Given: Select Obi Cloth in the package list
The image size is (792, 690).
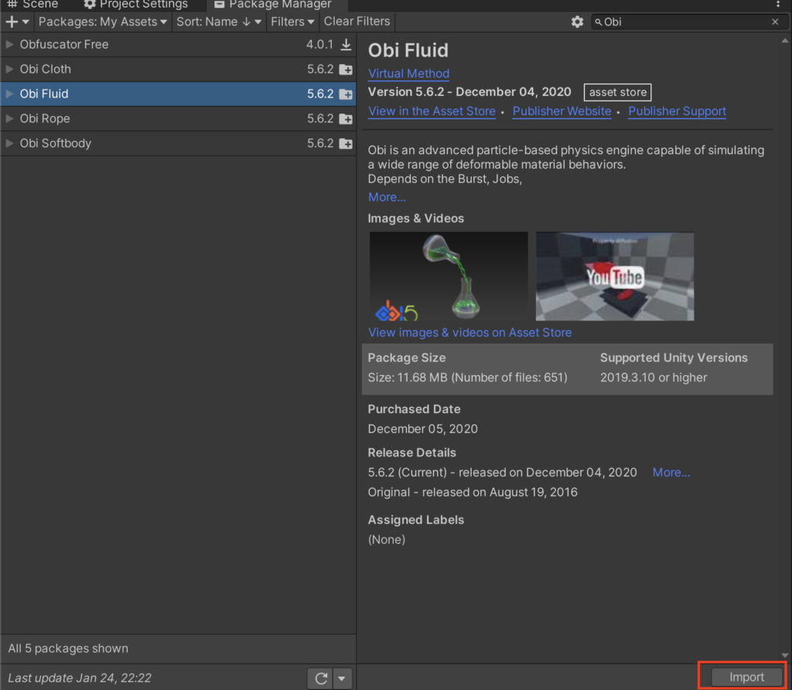Looking at the screenshot, I should point(179,69).
